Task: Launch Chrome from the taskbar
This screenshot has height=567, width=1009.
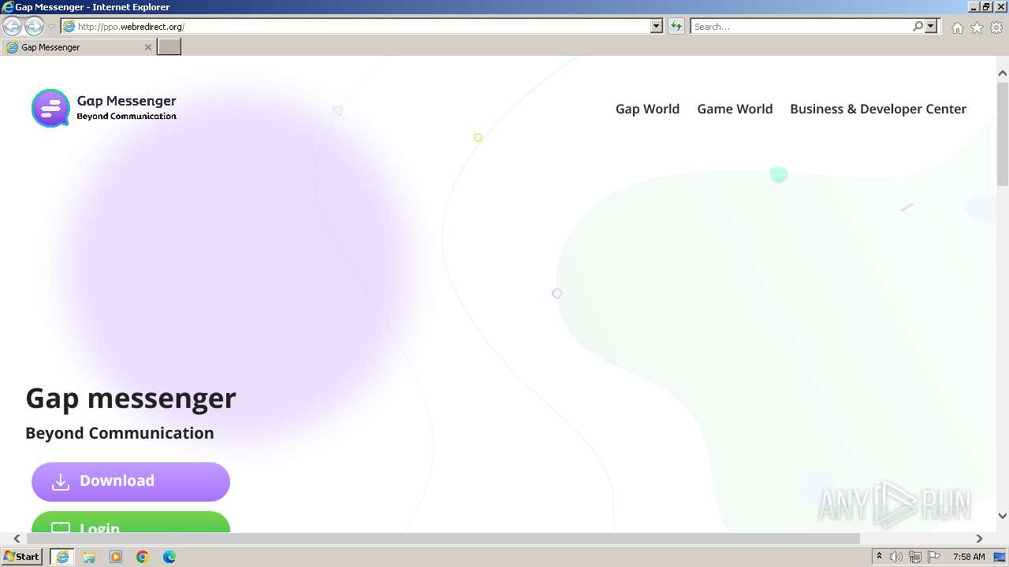Action: (x=143, y=557)
